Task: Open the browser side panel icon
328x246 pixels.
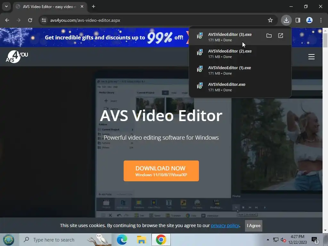Action: pyautogui.click(x=298, y=20)
